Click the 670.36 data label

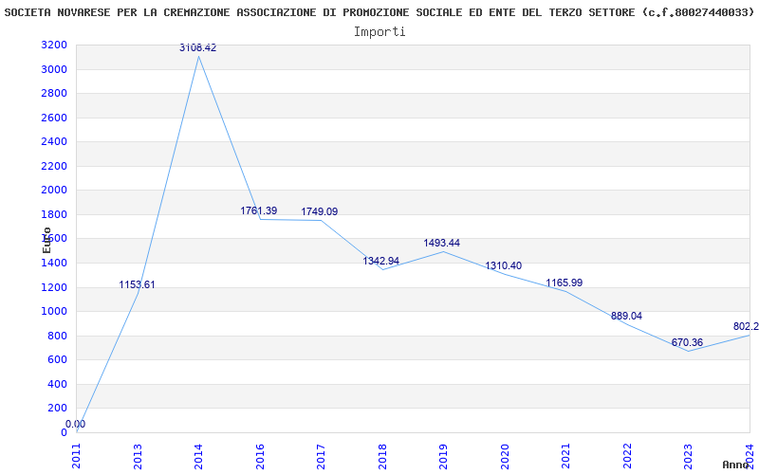pyautogui.click(x=687, y=343)
